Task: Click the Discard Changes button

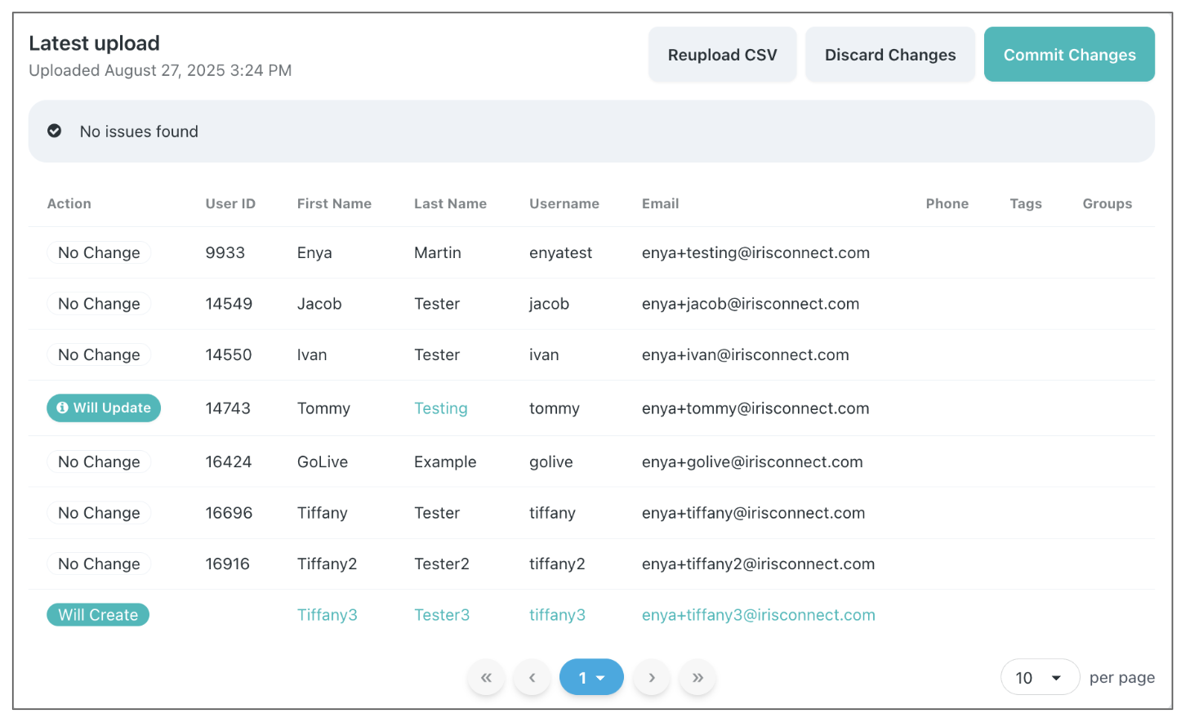Action: [889, 55]
